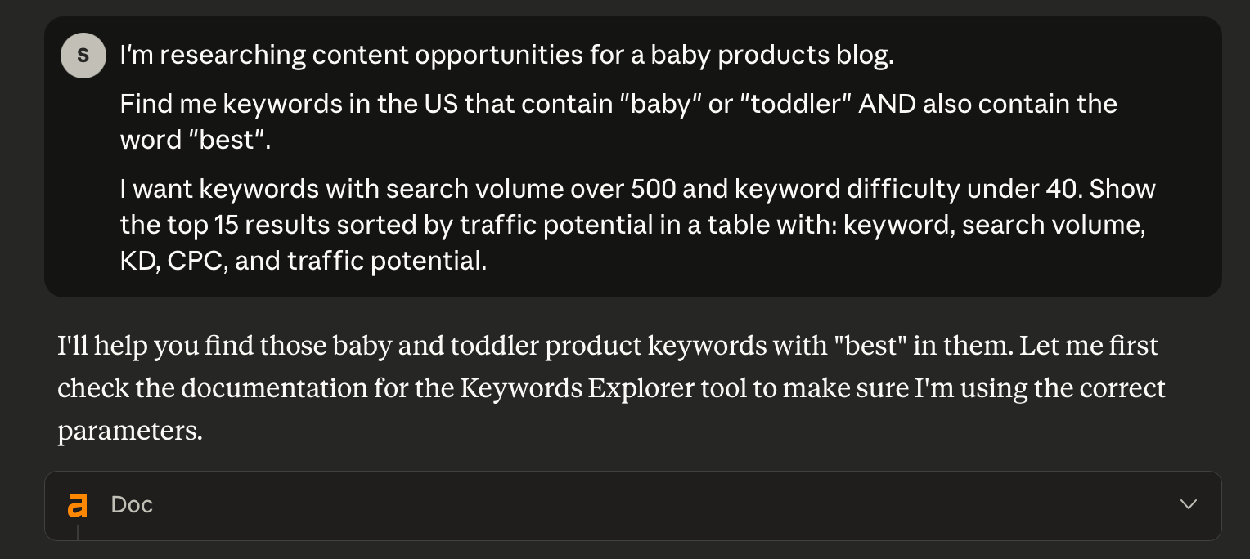Click the empty middle of the Doc row
The height and width of the screenshot is (559, 1250).
point(638,505)
